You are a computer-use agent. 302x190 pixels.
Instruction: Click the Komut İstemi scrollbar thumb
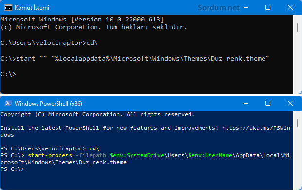(x=298, y=27)
